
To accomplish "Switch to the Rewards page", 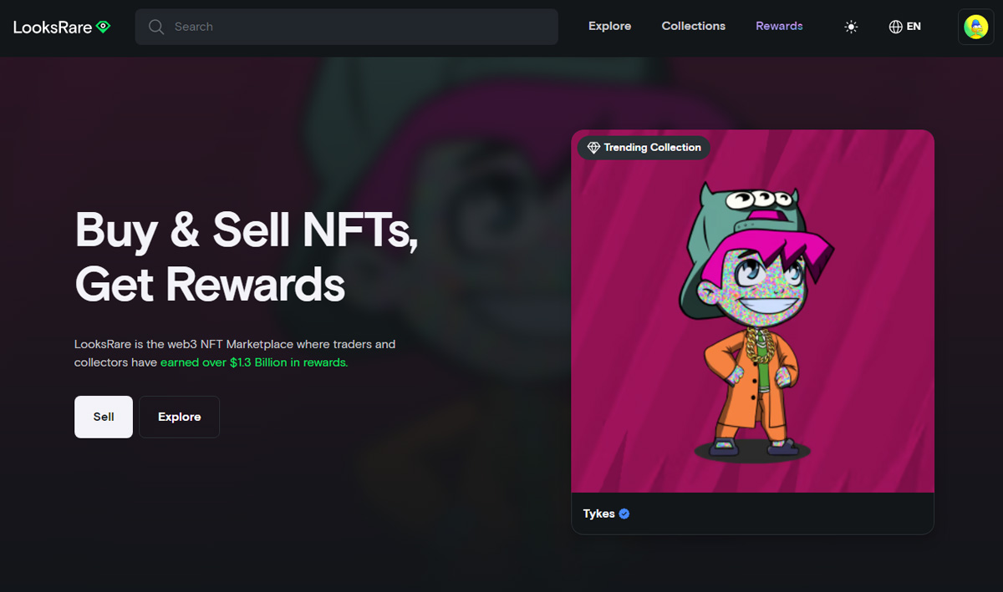I will [779, 26].
